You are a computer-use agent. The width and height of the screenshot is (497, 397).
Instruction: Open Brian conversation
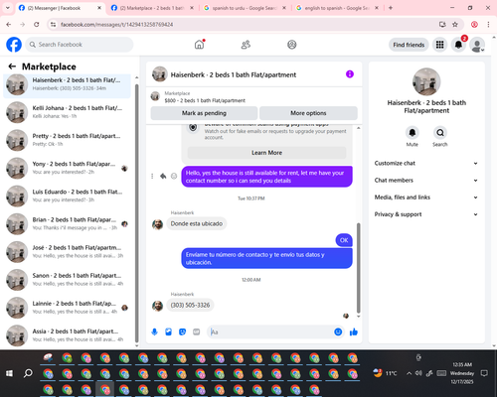pos(68,224)
